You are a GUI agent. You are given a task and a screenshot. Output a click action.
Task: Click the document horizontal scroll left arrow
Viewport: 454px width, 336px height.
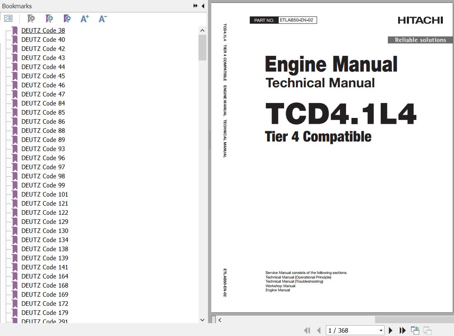(220, 320)
